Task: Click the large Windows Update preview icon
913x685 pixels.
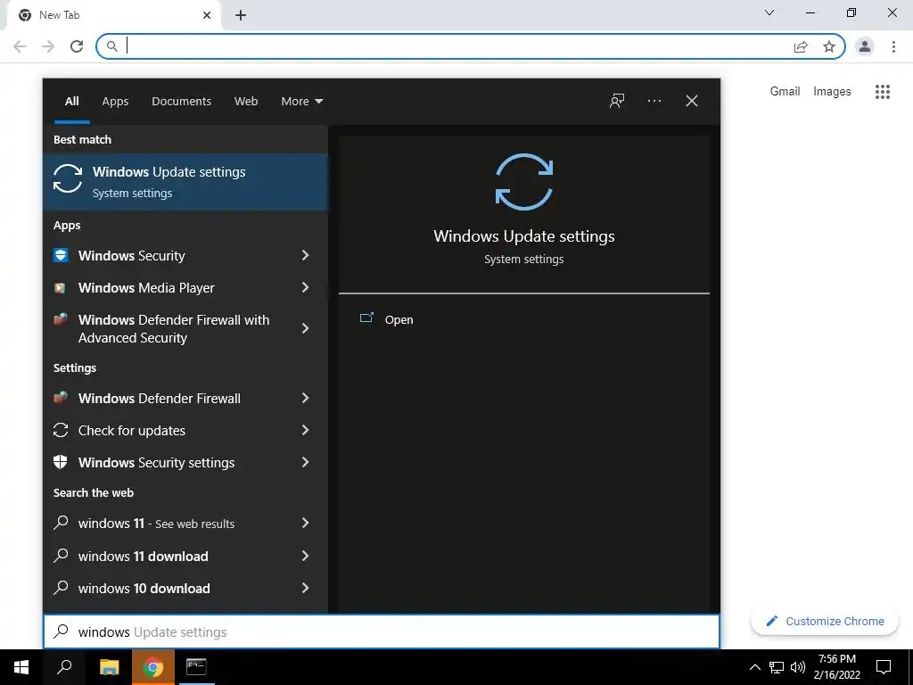Action: (x=524, y=182)
